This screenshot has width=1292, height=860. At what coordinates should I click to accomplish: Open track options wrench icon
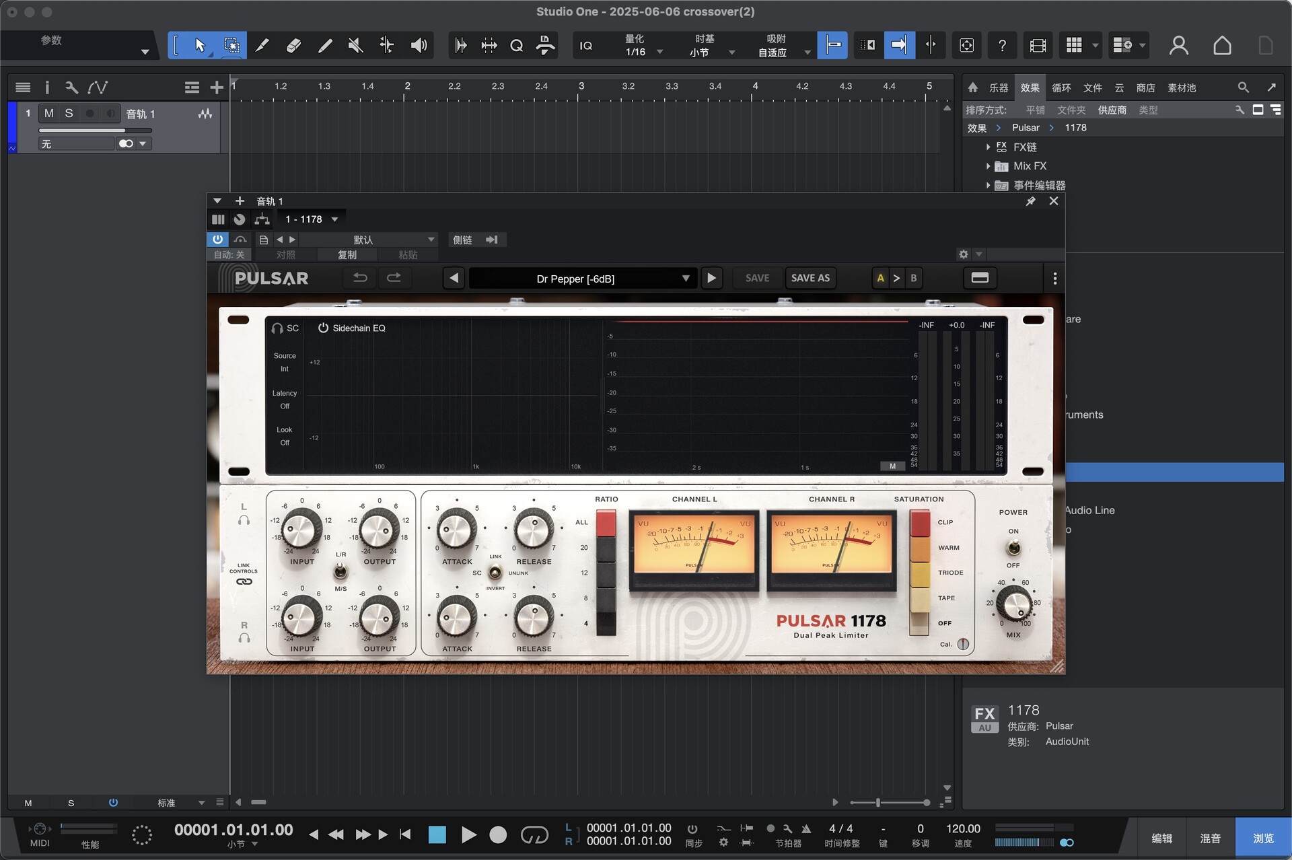[x=71, y=87]
